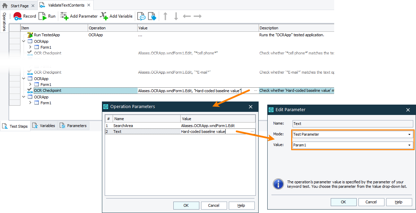The image size is (416, 213).
Task: Collapse the OCRApp node below Run TestedApp
Action: (24, 41)
